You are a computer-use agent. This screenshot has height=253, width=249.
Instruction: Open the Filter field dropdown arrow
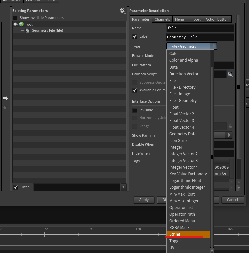coord(123,187)
